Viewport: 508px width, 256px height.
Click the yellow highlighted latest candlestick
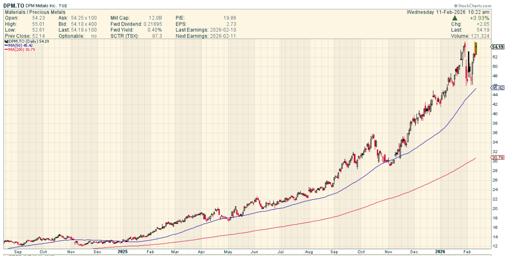coord(476,49)
